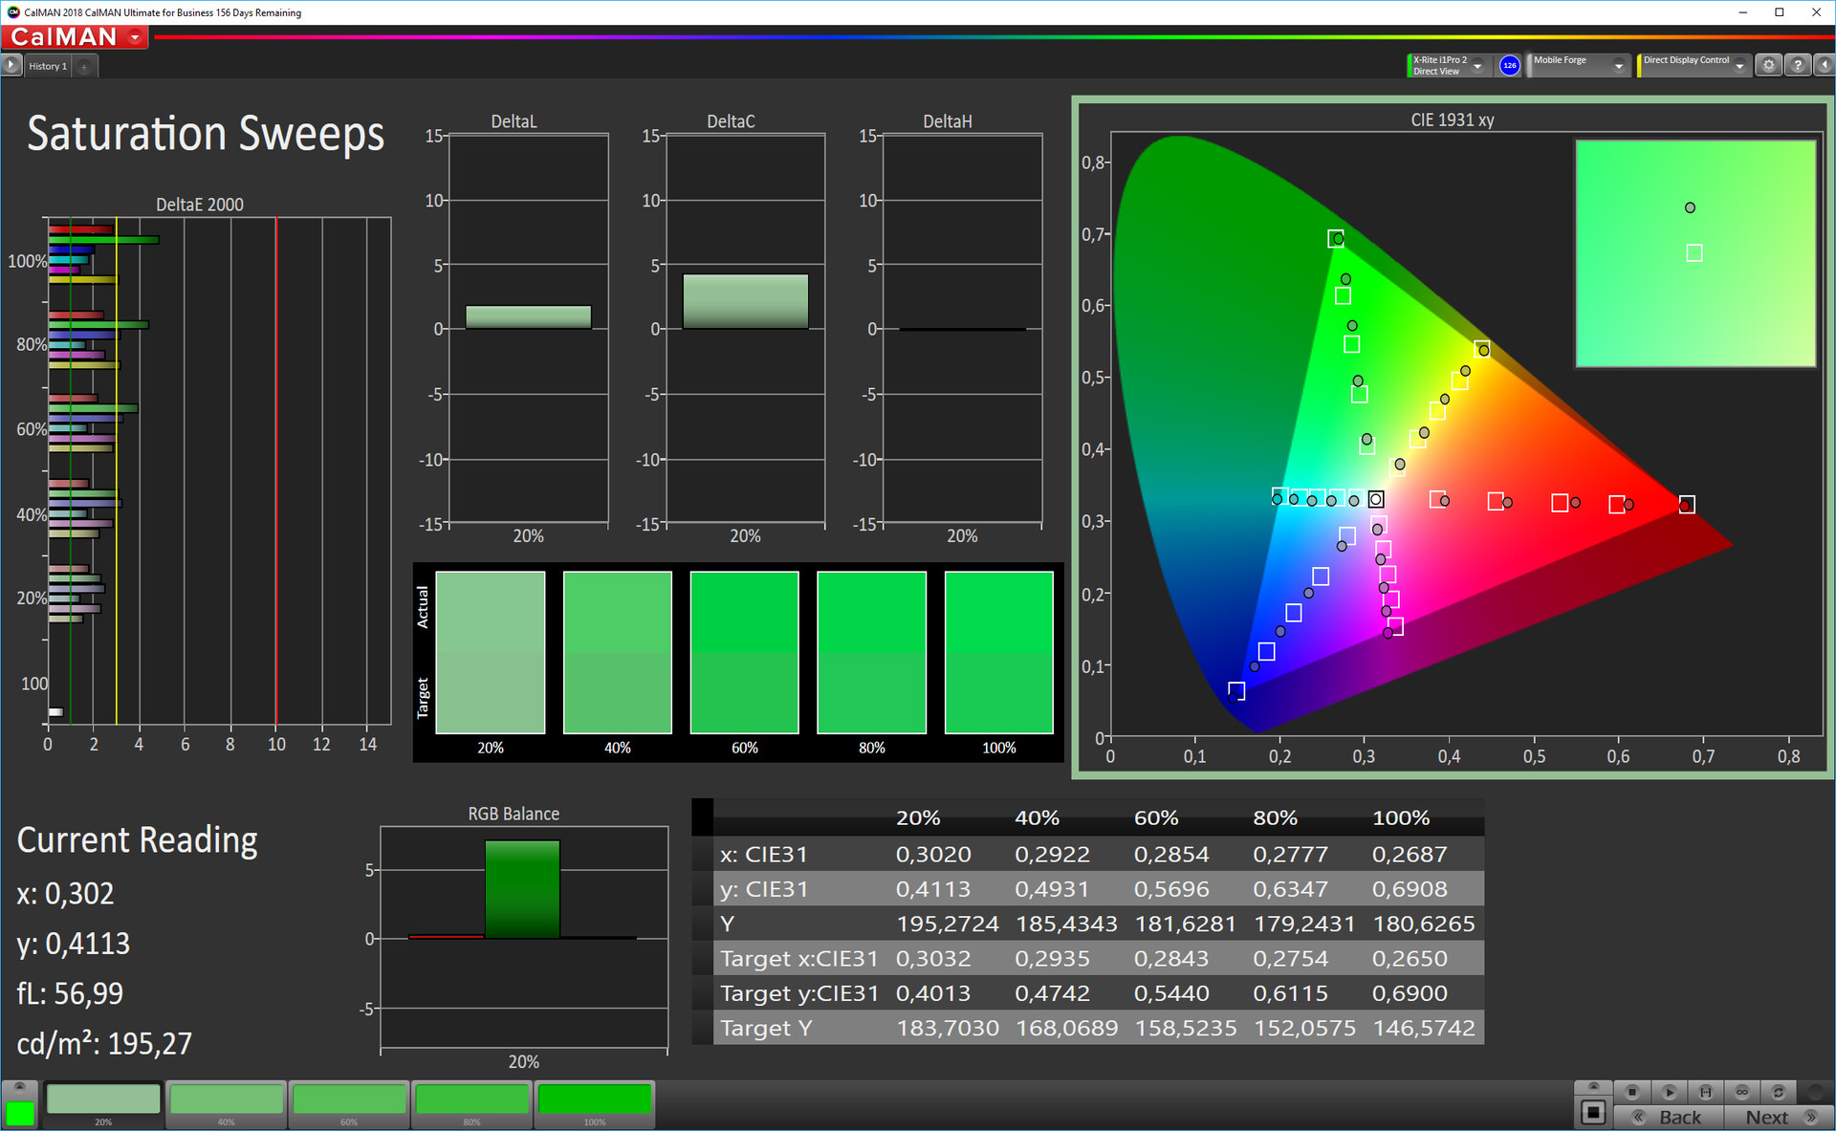
Task: Click the stop measurement button
Action: [1632, 1092]
